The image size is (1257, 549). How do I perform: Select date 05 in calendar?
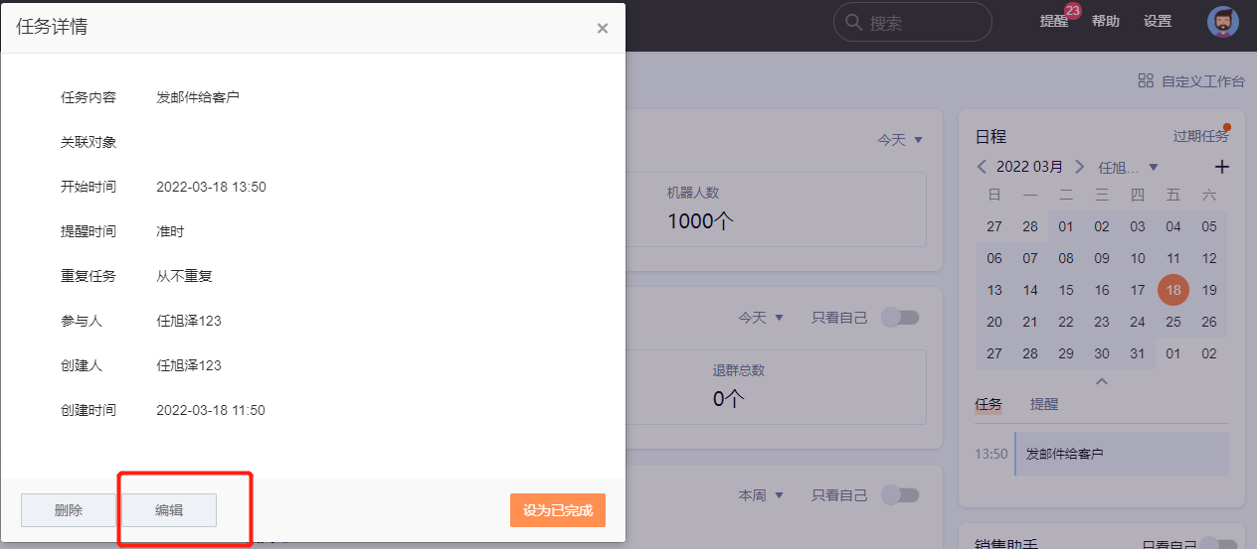pos(1209,226)
